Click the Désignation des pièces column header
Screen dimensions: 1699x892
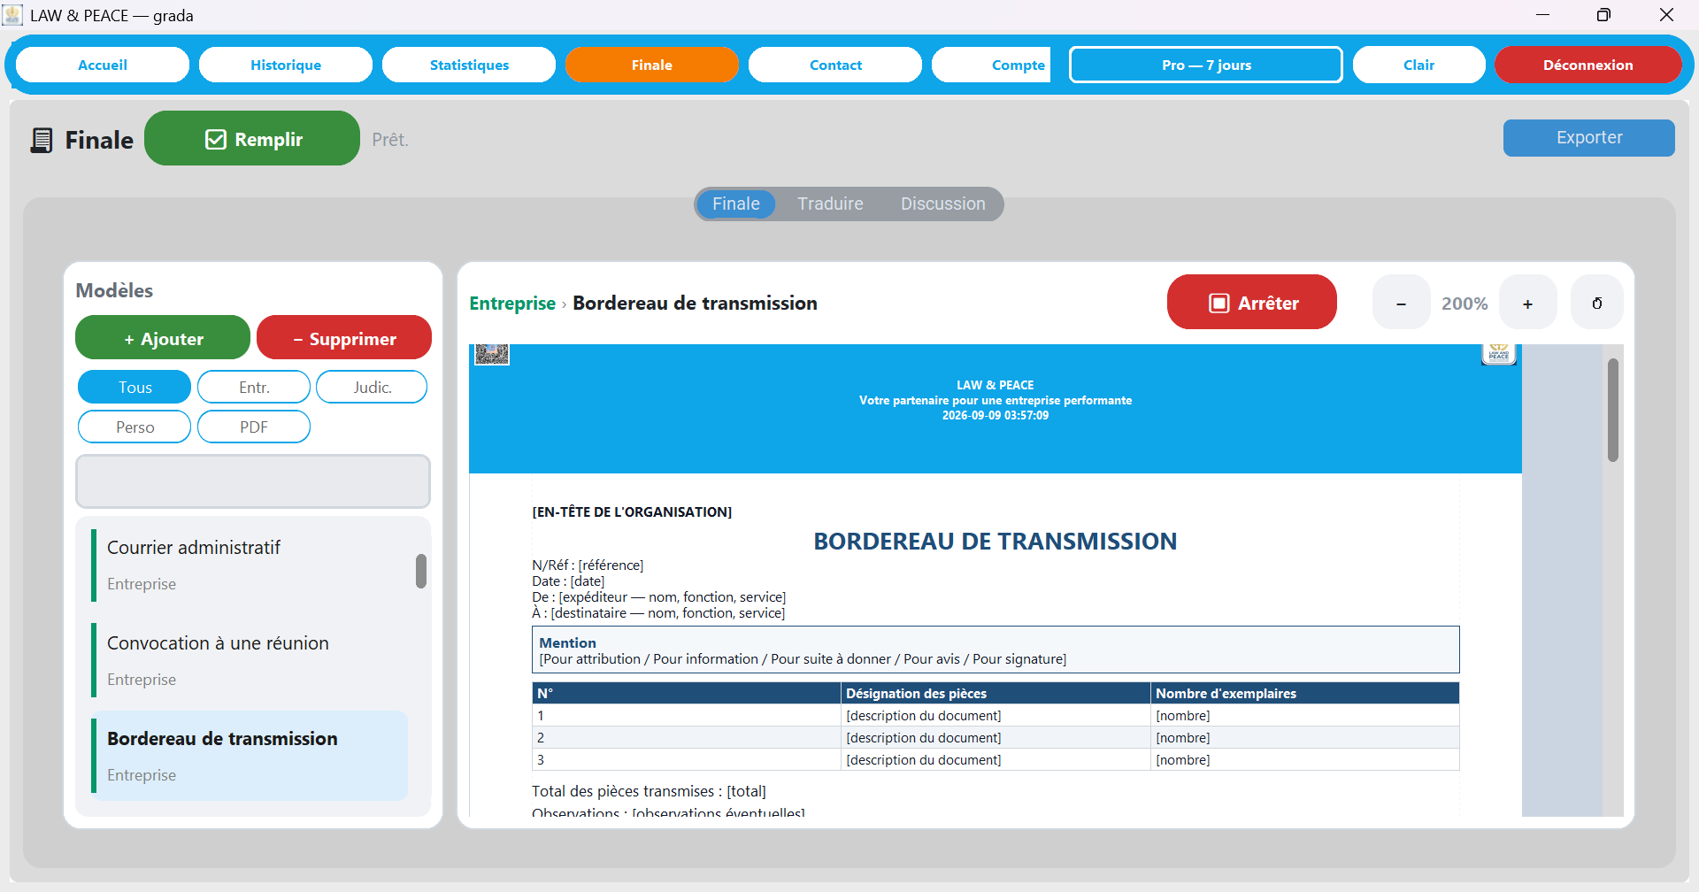pyautogui.click(x=995, y=693)
